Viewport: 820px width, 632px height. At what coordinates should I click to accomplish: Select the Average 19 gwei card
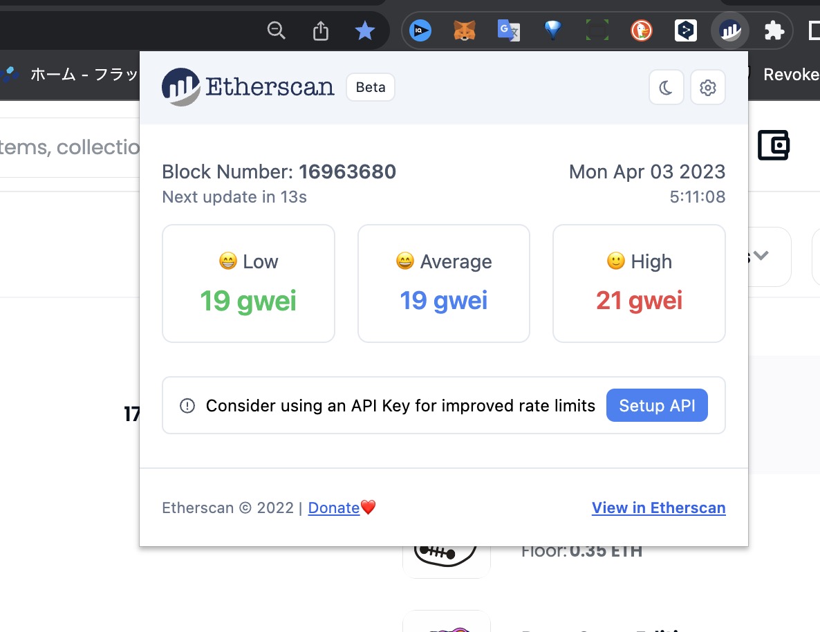[x=443, y=284]
